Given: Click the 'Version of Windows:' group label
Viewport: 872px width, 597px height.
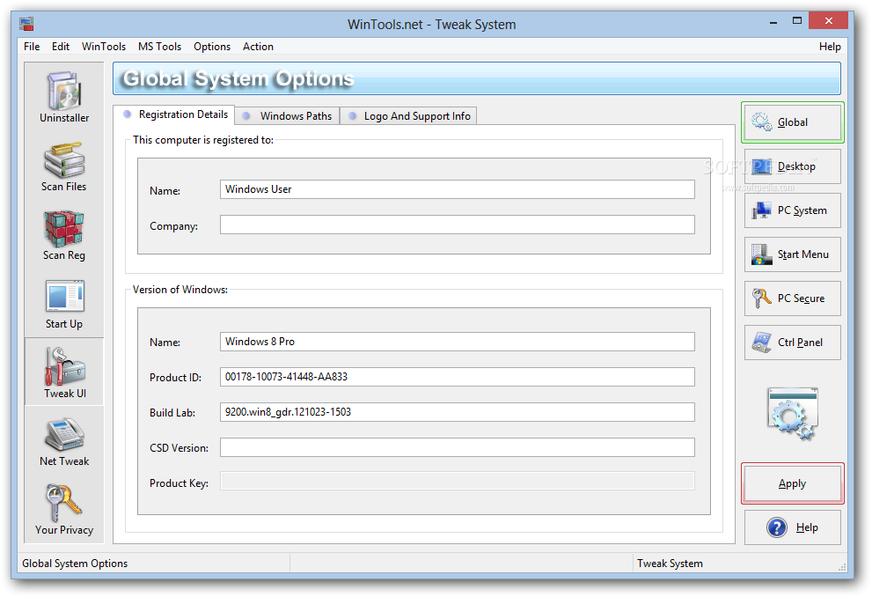Looking at the screenshot, I should tap(180, 290).
